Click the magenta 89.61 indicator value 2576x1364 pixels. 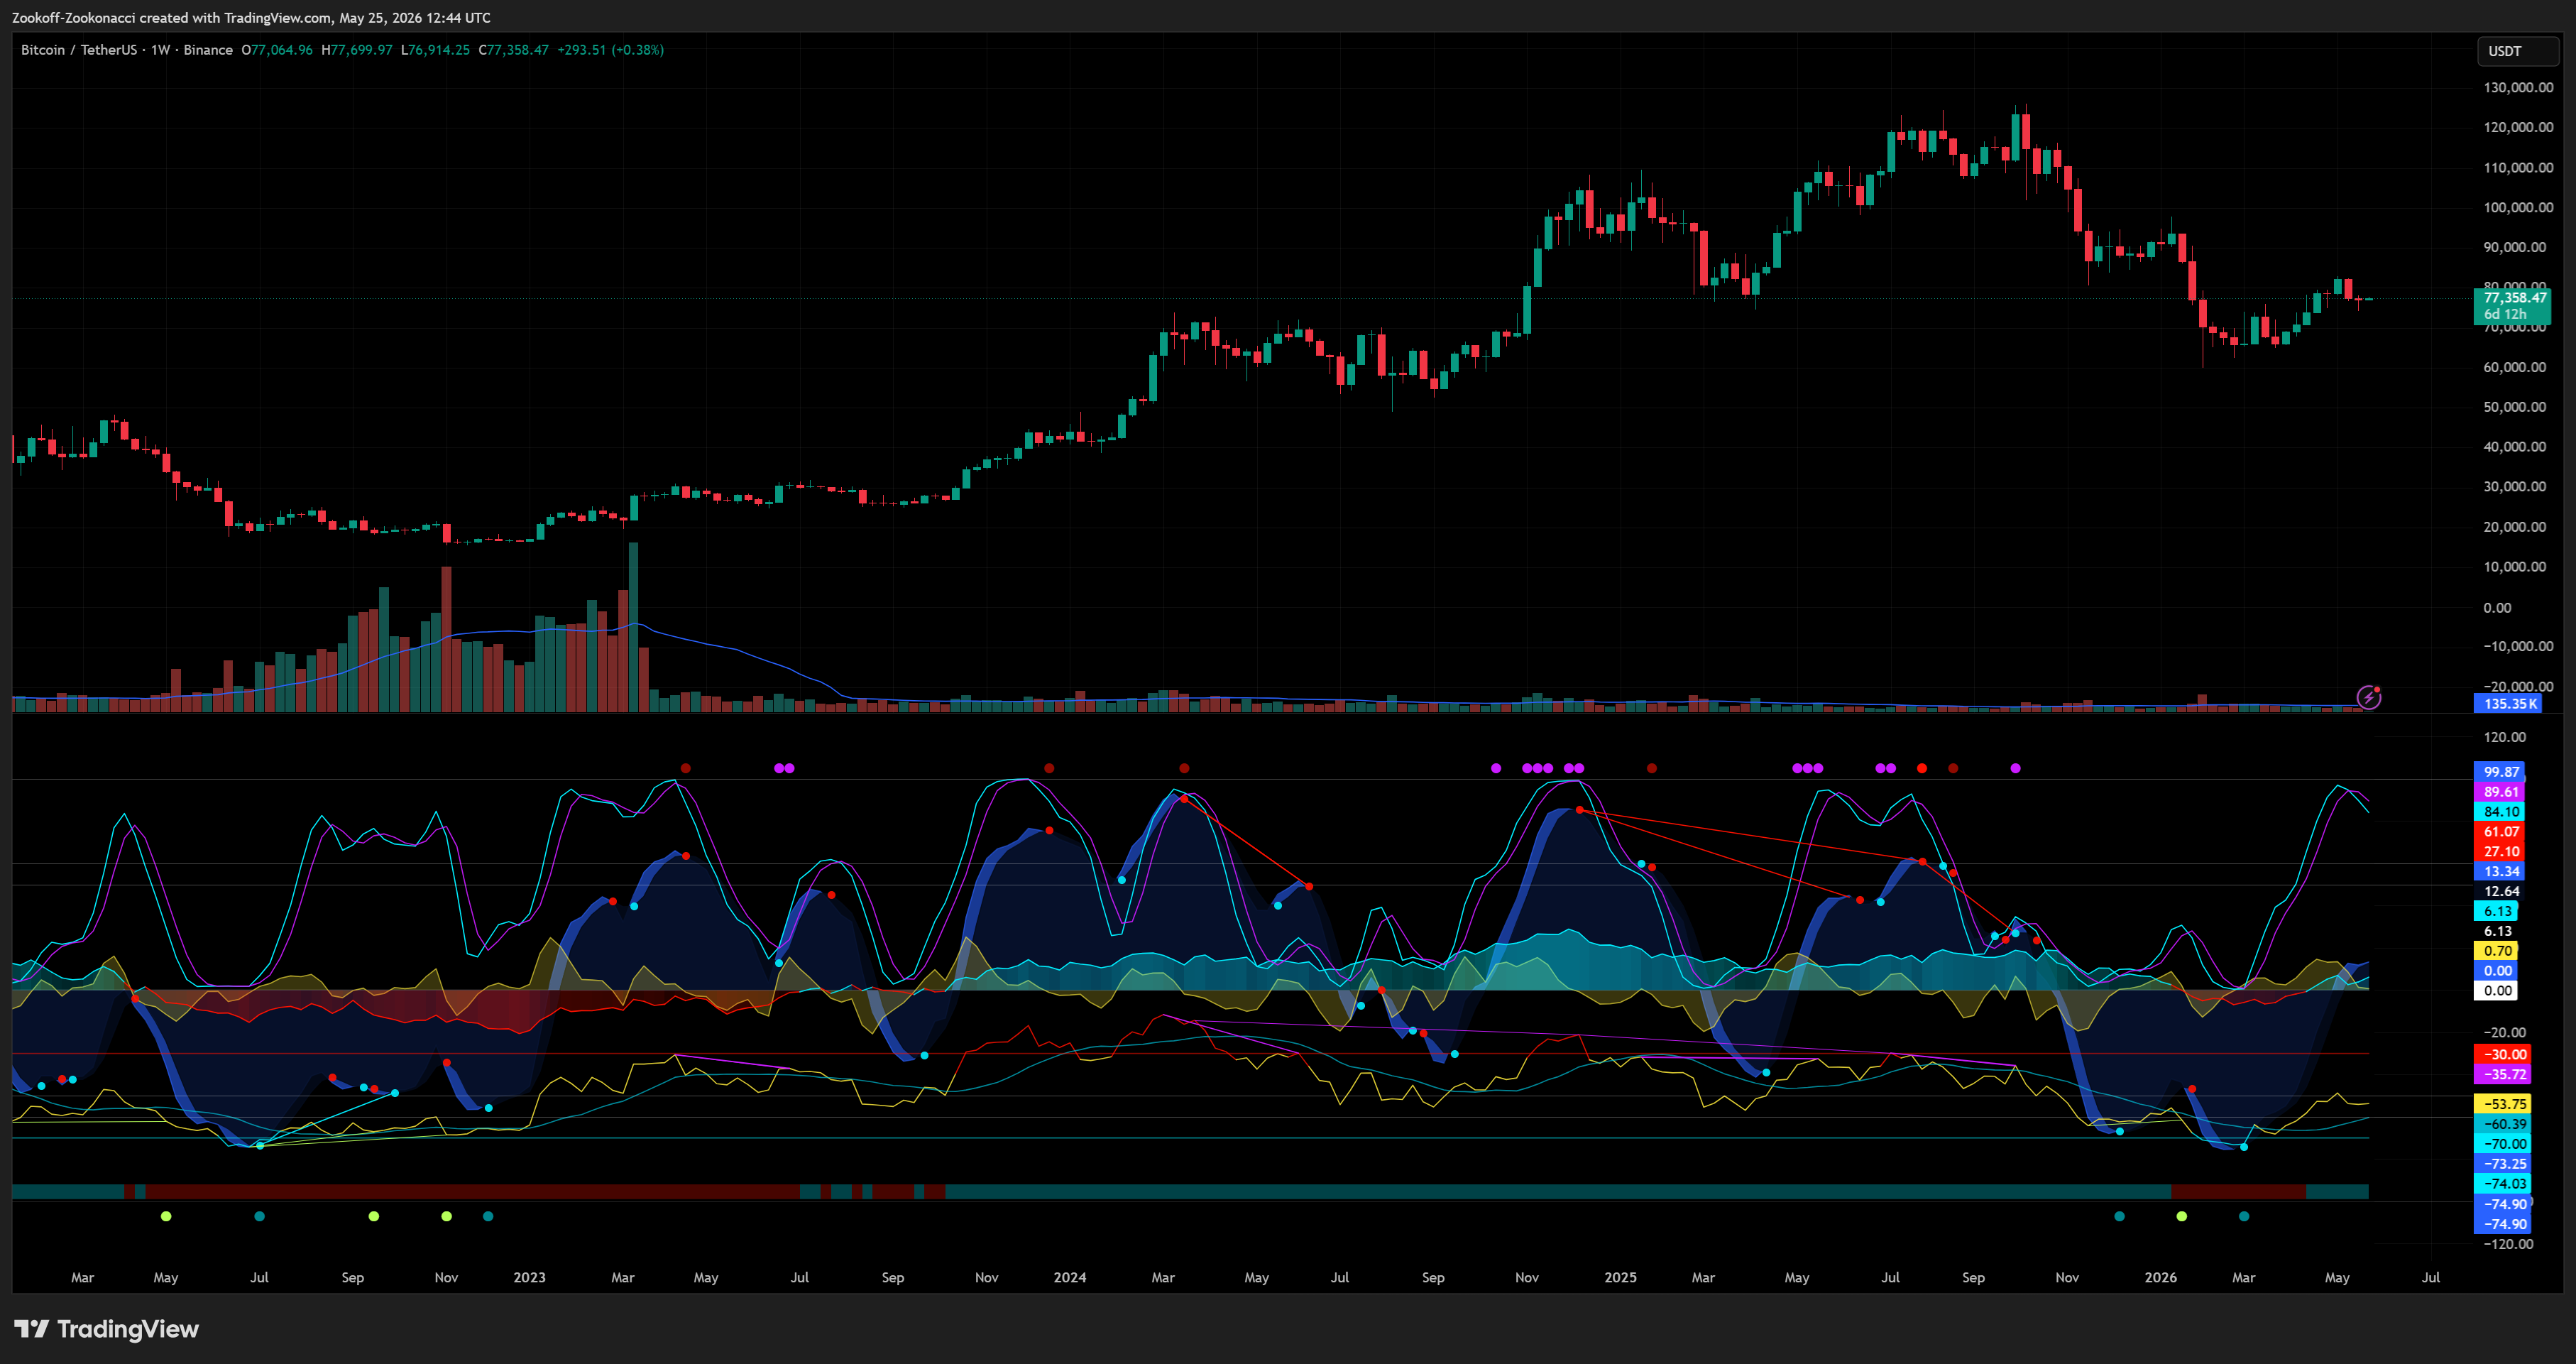pyautogui.click(x=2499, y=792)
